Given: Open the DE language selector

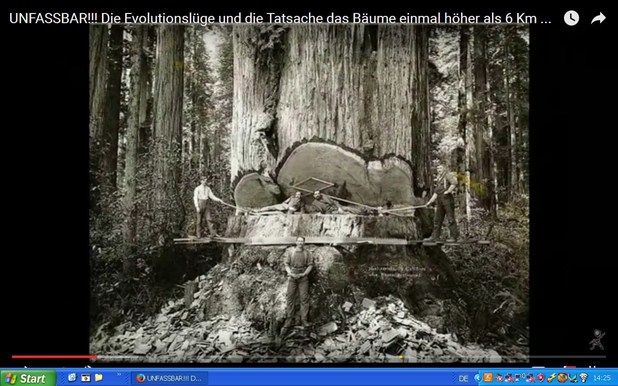Looking at the screenshot, I should click(463, 378).
